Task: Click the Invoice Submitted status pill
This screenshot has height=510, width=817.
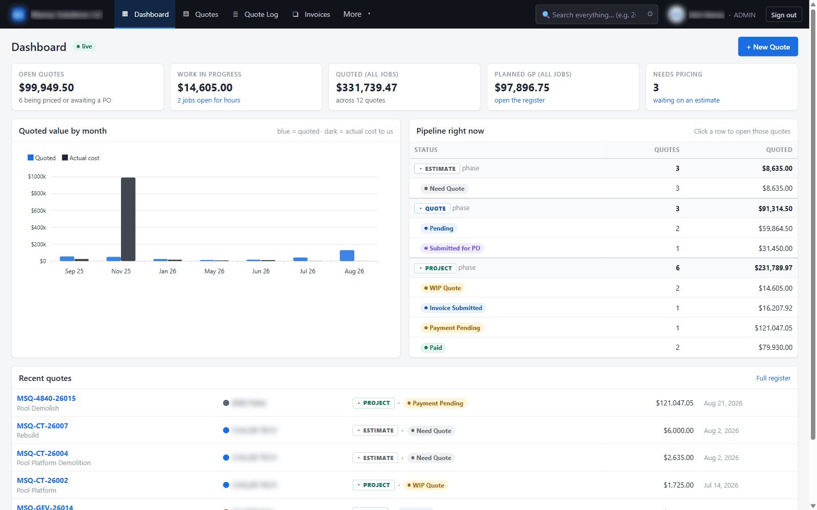Action: point(453,308)
